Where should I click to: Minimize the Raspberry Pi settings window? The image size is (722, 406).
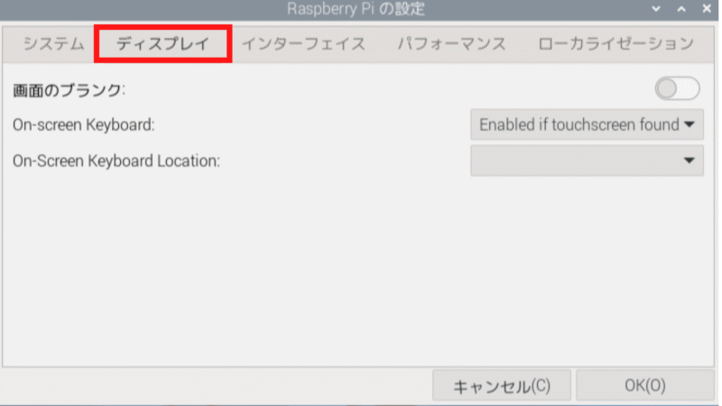(x=656, y=9)
